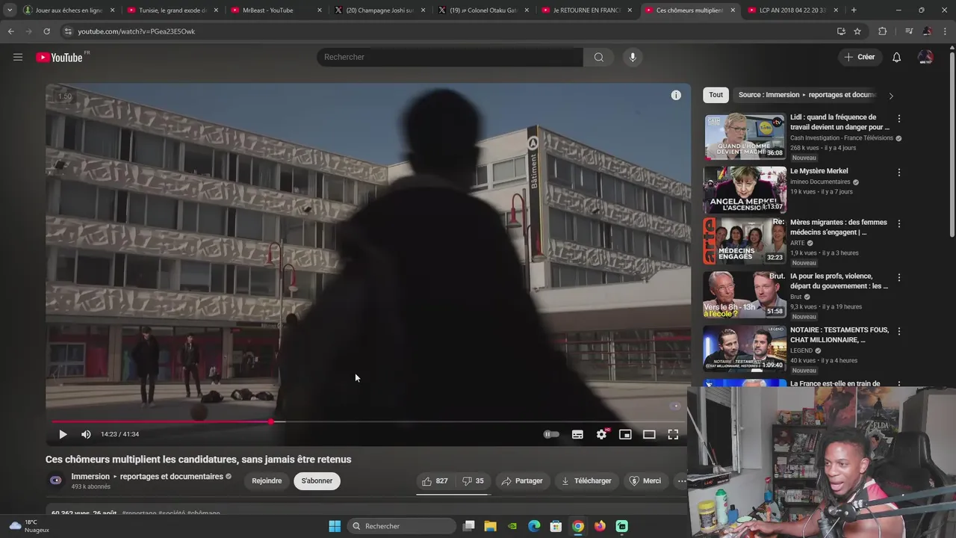
Task: Click the Merci thanks button
Action: (645, 481)
